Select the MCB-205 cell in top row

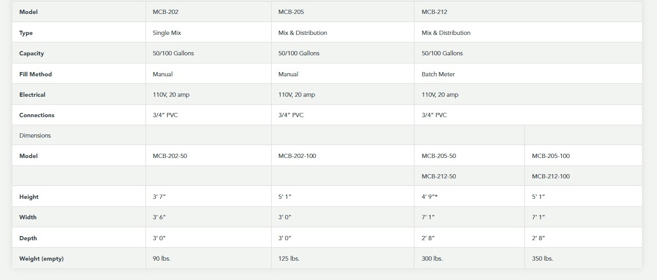[291, 12]
